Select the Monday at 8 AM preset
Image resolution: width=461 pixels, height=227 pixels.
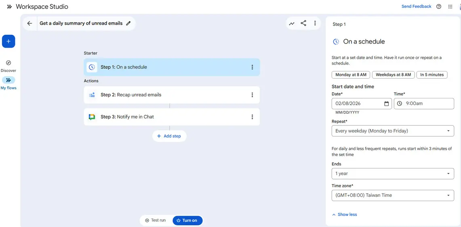351,75
